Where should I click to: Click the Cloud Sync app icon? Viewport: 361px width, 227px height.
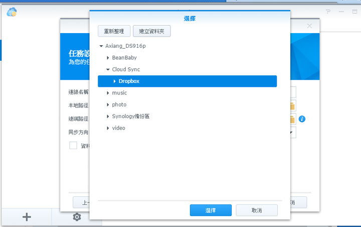12,12
